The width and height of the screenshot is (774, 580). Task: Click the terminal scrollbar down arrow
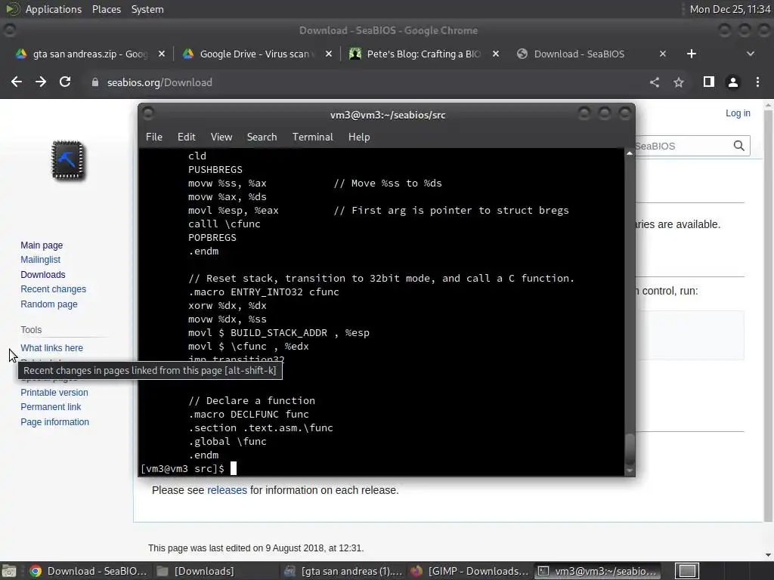[x=630, y=471]
